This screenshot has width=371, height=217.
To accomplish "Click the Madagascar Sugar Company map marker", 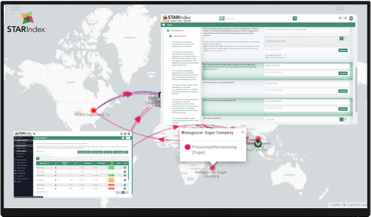I will (212, 167).
